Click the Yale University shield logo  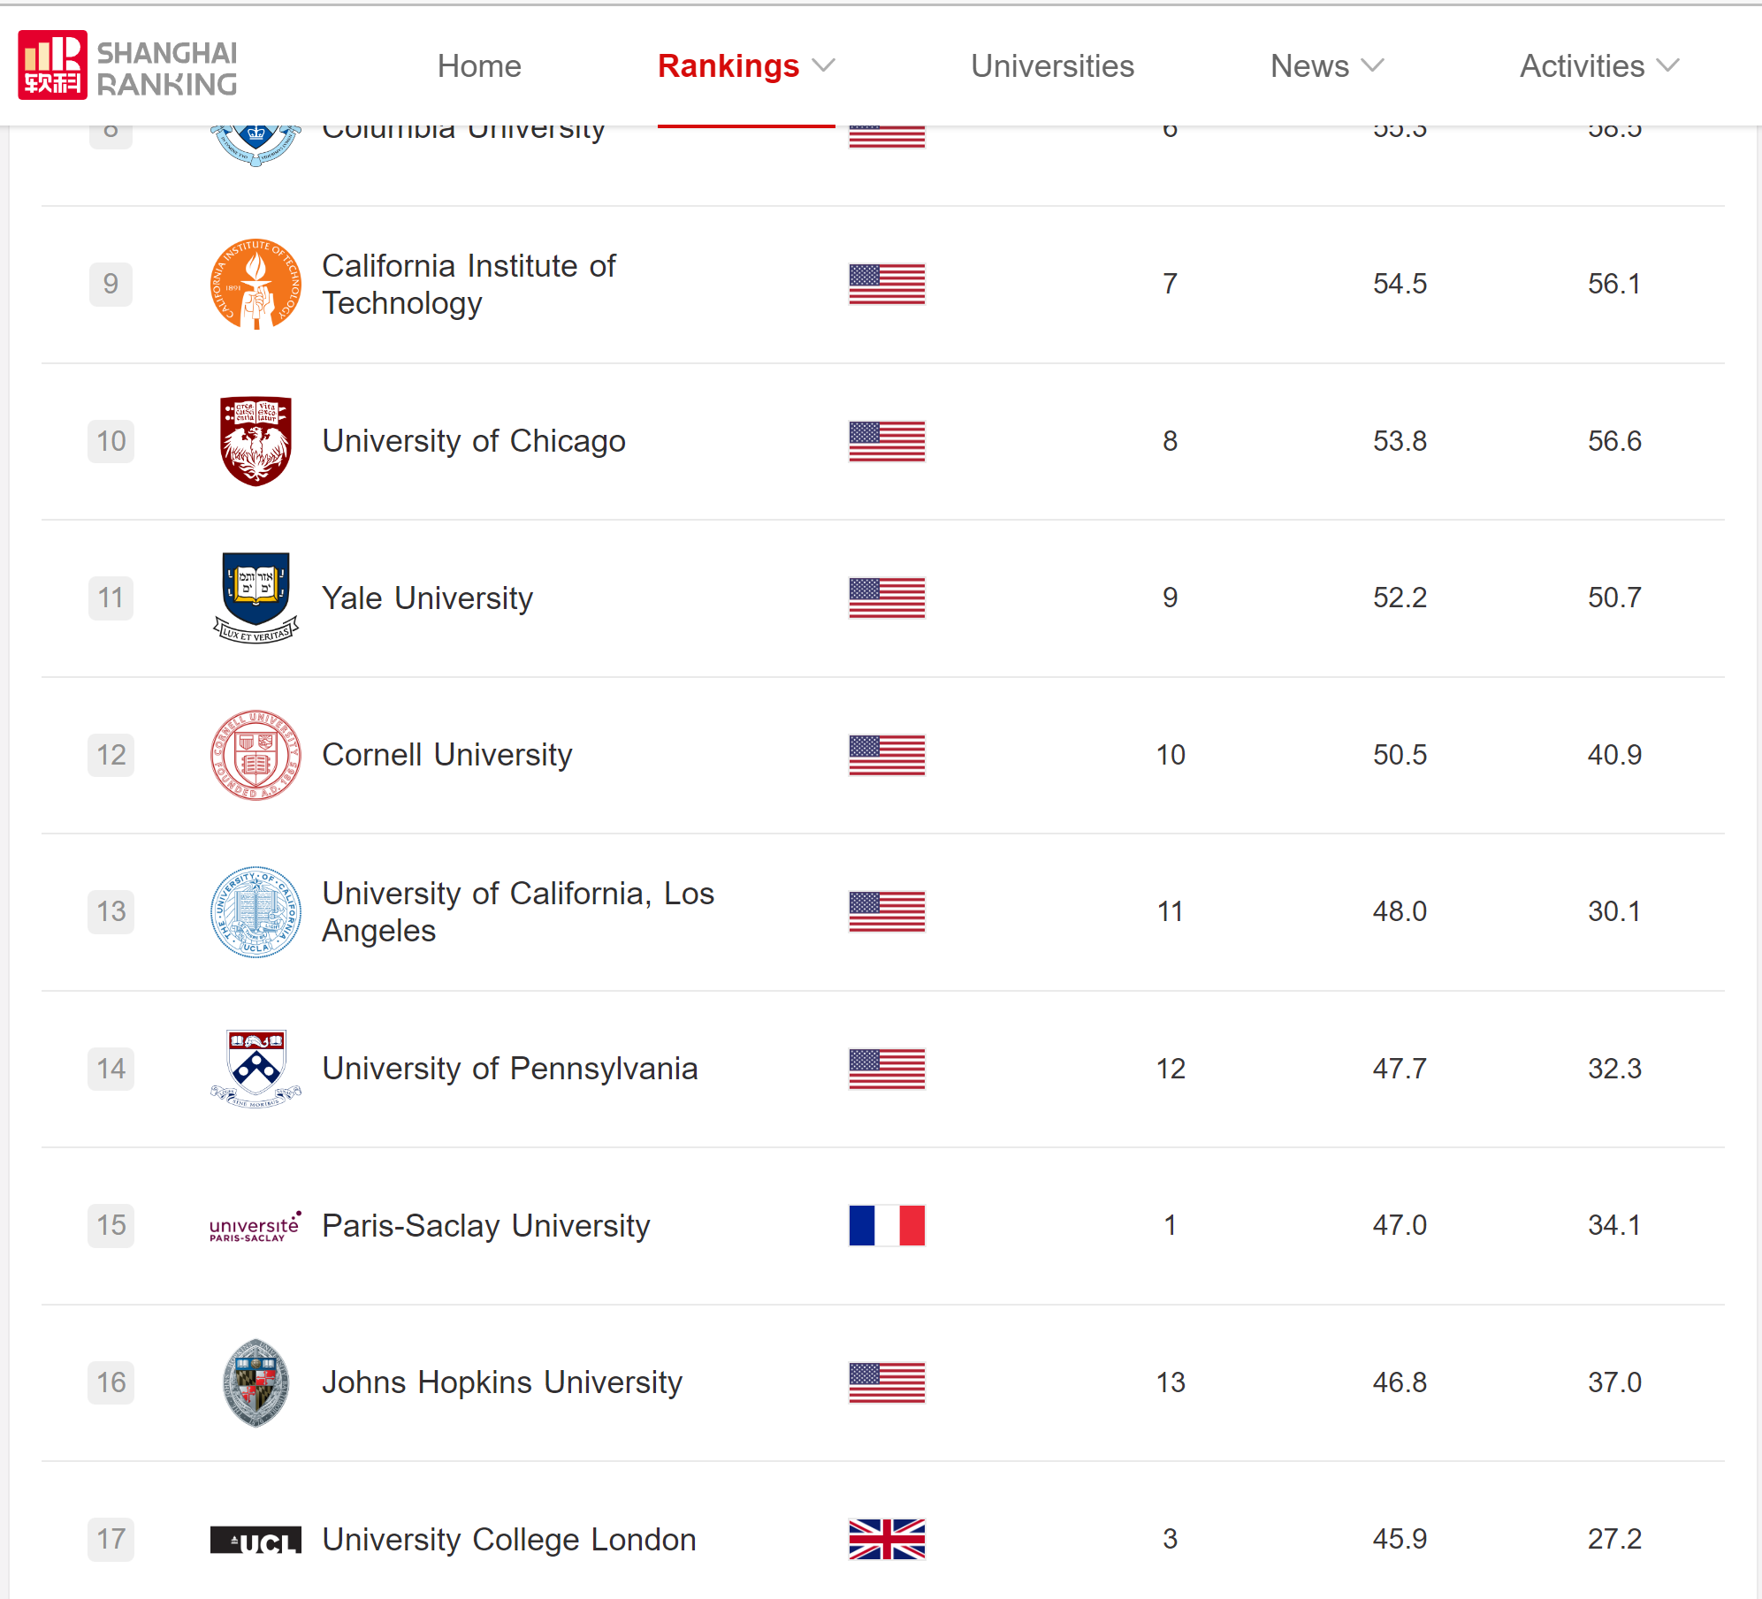click(256, 598)
